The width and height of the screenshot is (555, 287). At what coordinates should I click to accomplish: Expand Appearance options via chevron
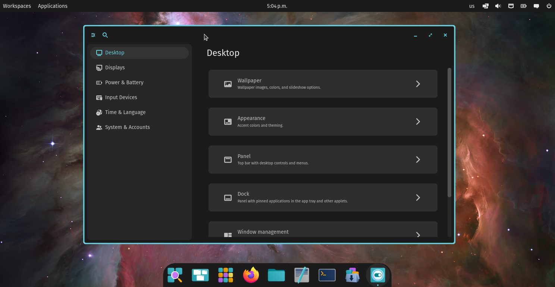click(x=418, y=122)
